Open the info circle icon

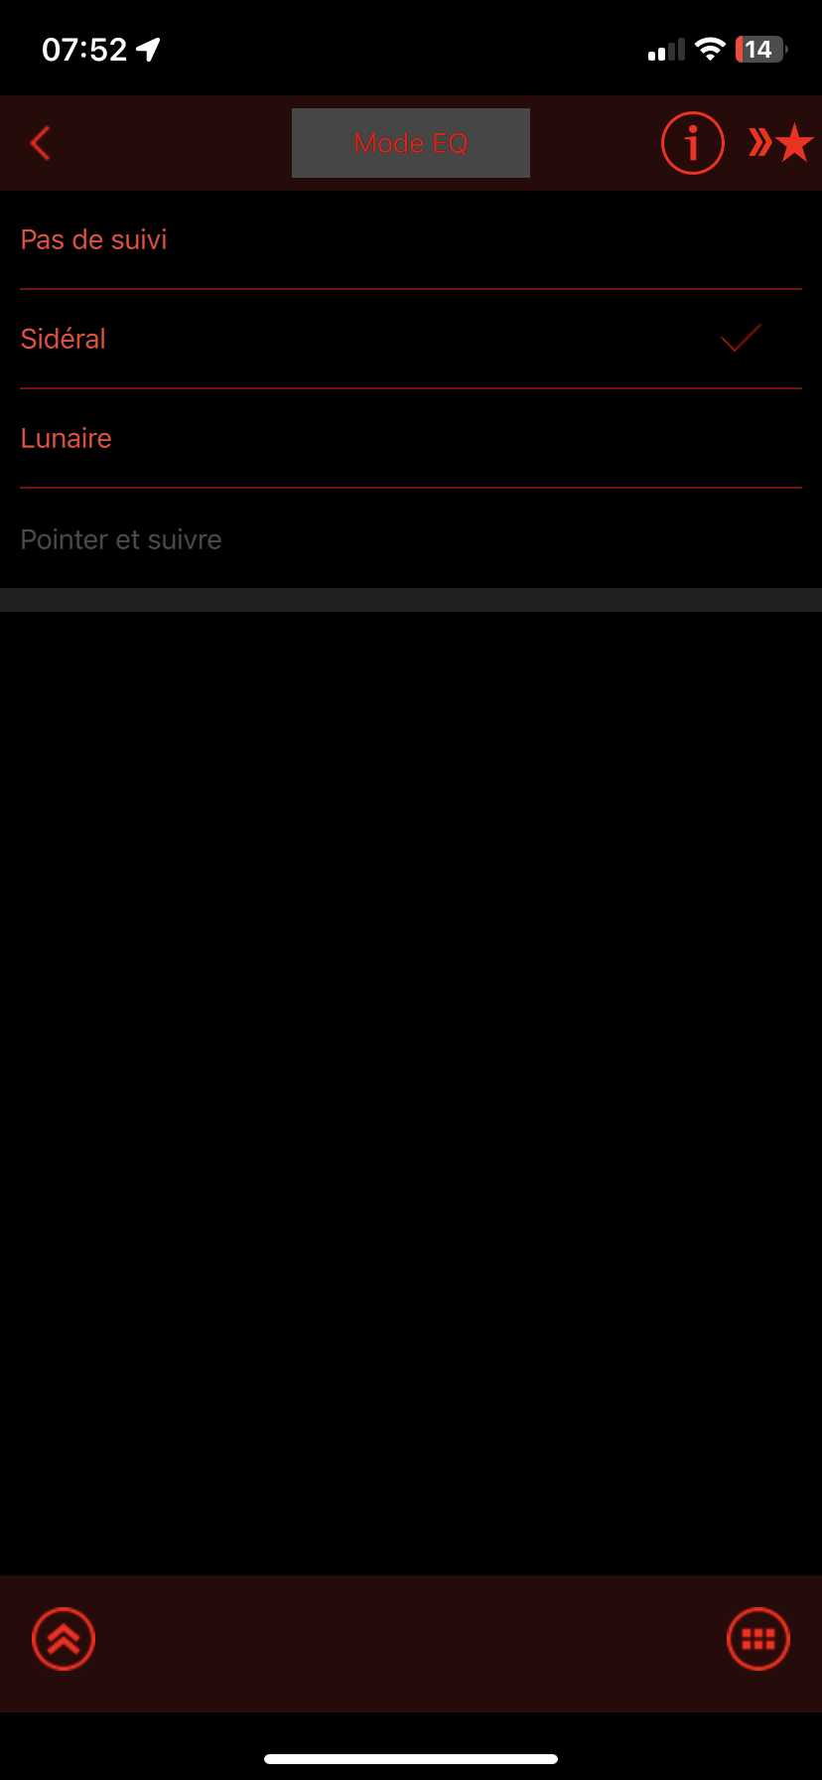pos(693,143)
